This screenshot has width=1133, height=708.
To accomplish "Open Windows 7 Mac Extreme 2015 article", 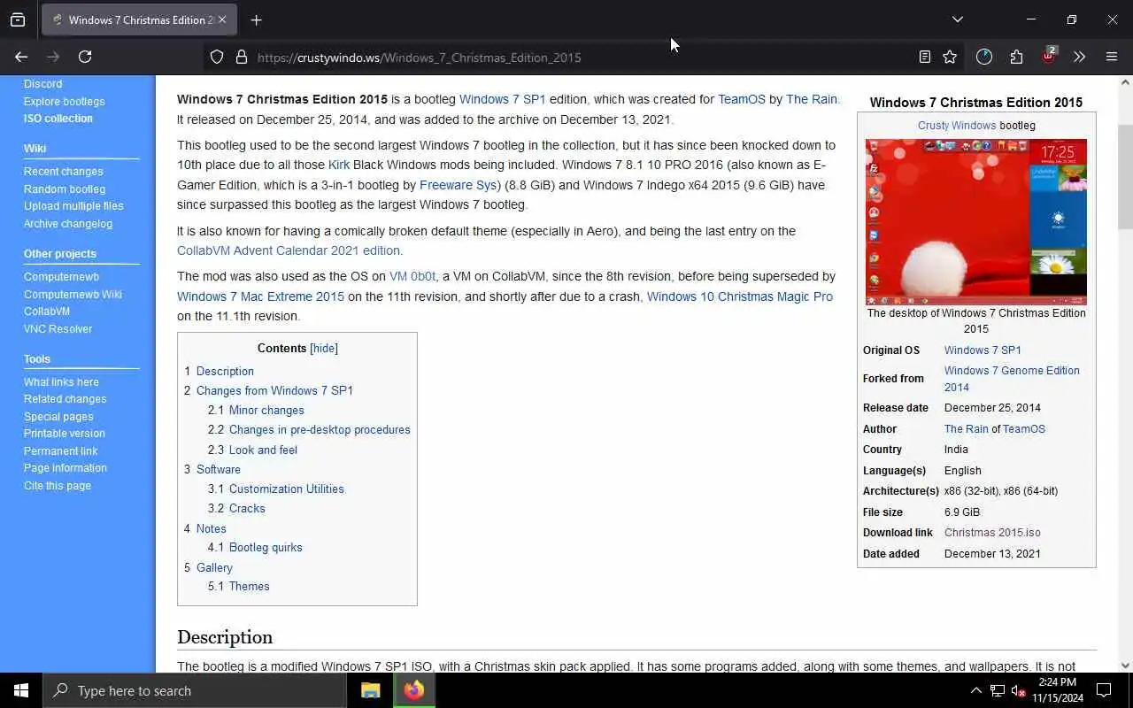I will click(260, 296).
